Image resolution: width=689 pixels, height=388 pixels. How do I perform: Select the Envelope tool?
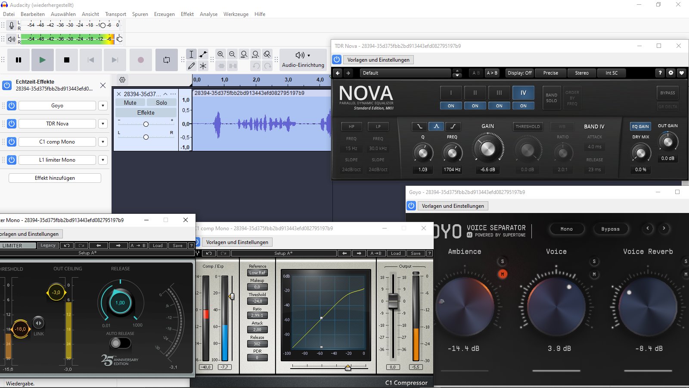203,54
